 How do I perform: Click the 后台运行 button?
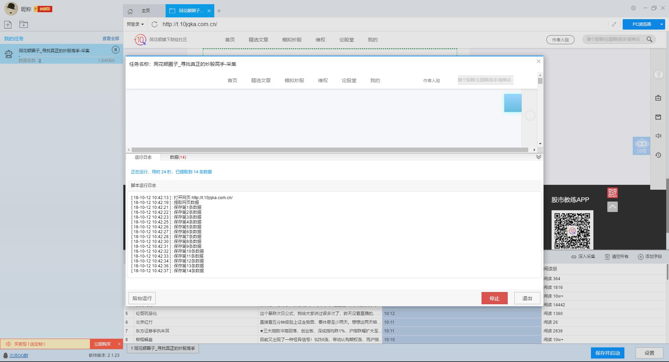click(142, 298)
